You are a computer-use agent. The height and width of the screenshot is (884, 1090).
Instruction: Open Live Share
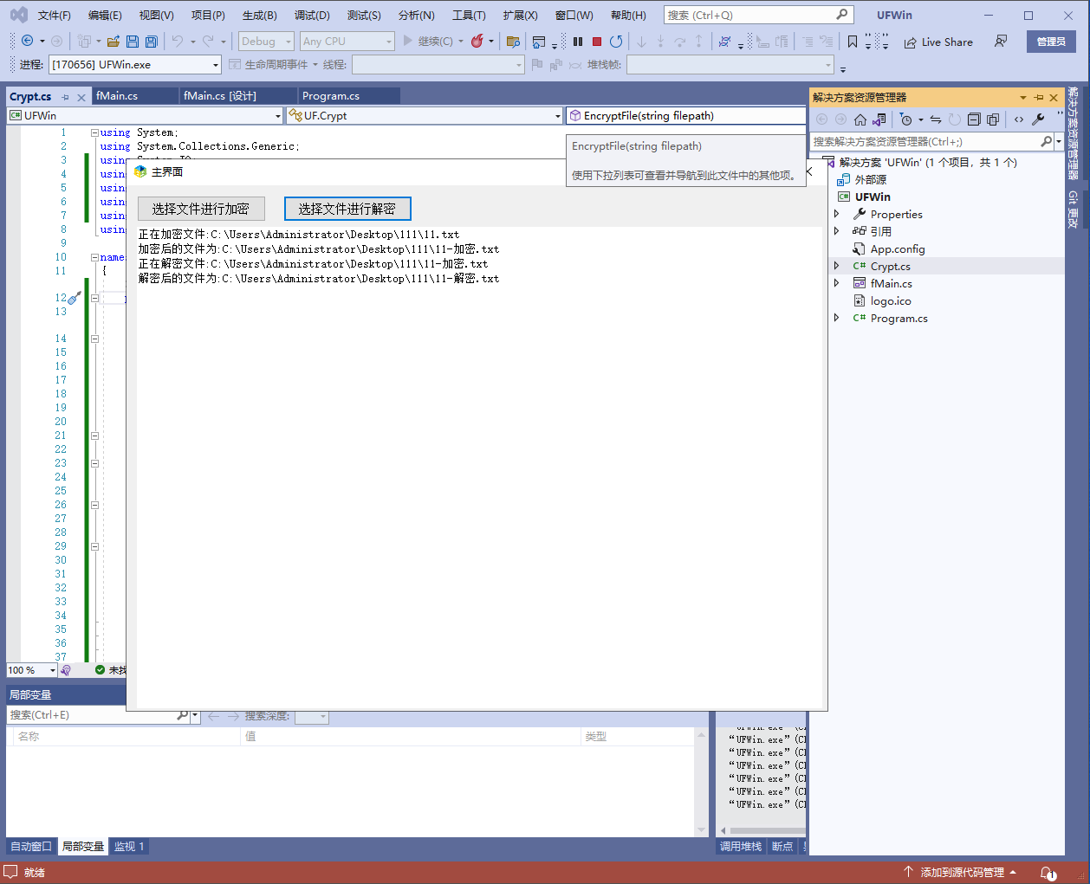(938, 42)
